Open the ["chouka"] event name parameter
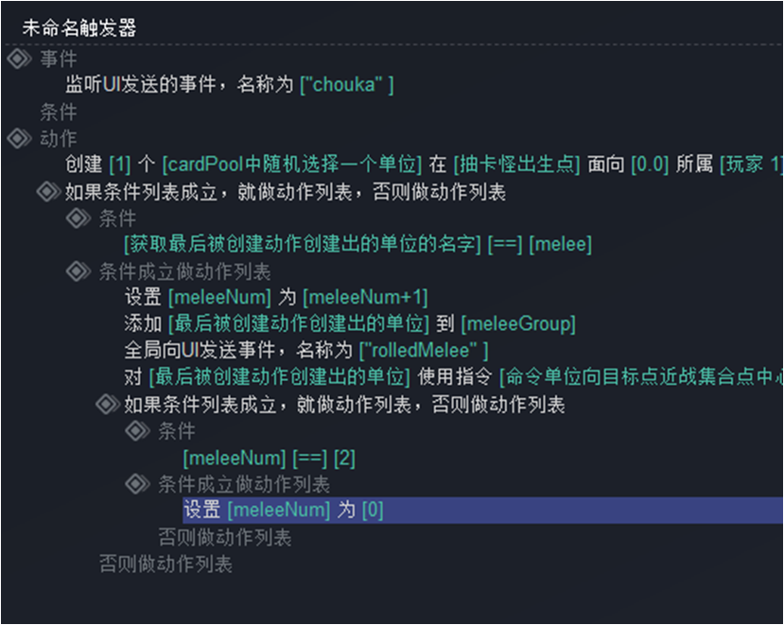Image resolution: width=784 pixels, height=625 pixels. [x=346, y=84]
